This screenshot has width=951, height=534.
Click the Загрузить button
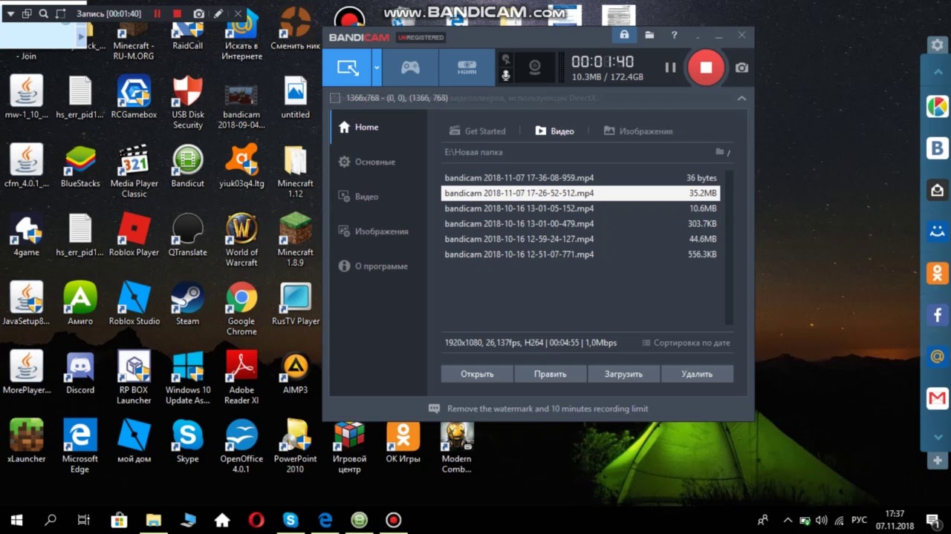(x=623, y=374)
